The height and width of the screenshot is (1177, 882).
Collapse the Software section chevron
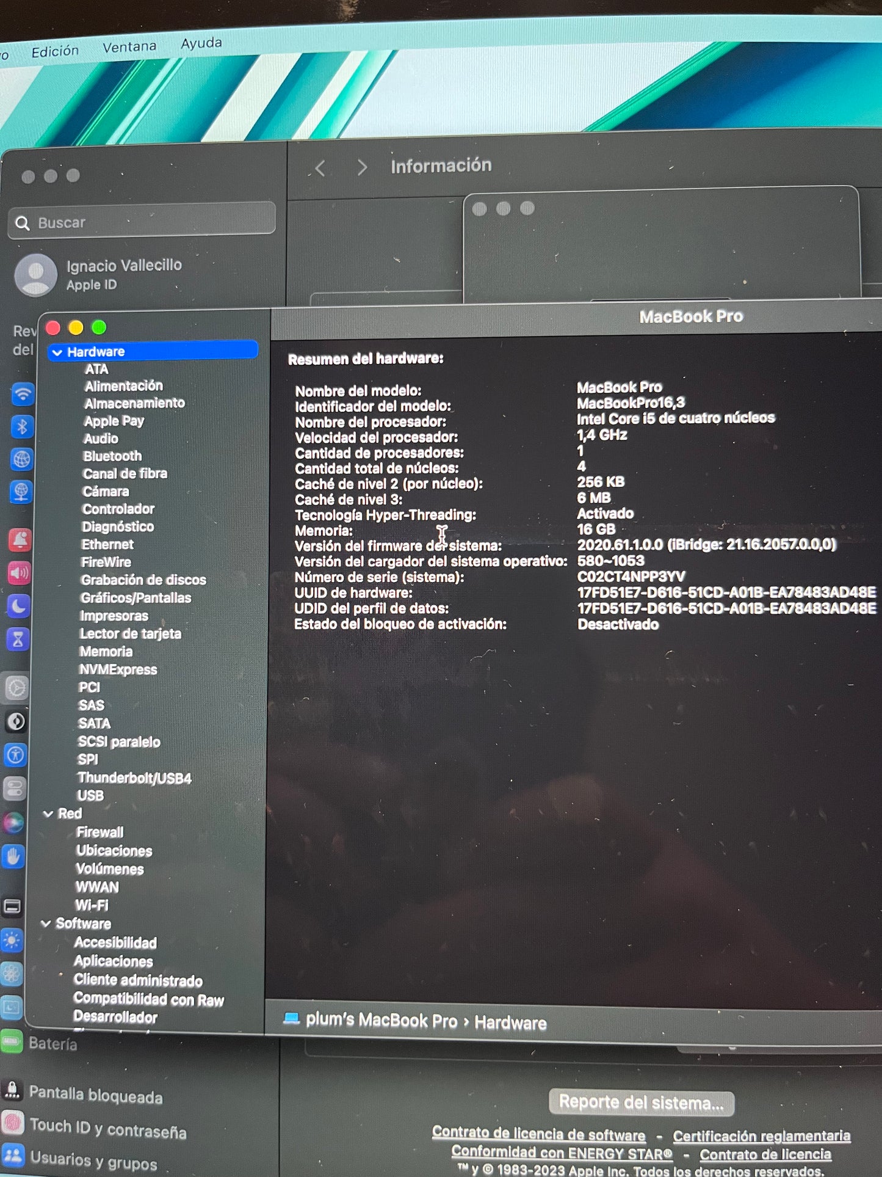click(x=46, y=924)
